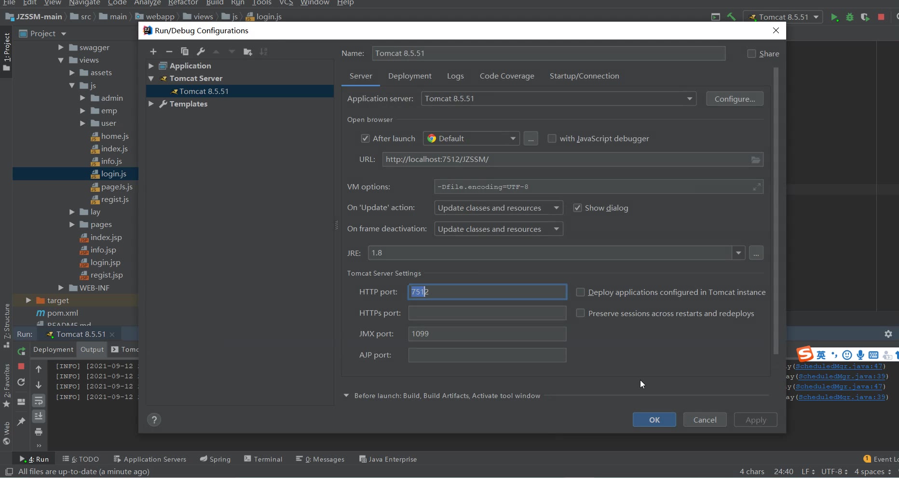Click the URL field folder browse icon
This screenshot has width=899, height=478.
[756, 159]
